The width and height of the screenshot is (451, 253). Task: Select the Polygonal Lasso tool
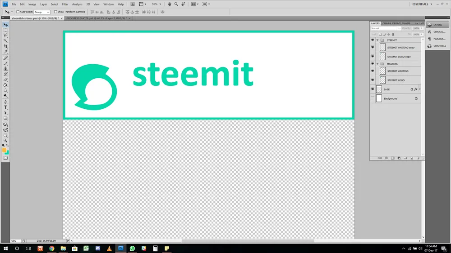coord(5,36)
